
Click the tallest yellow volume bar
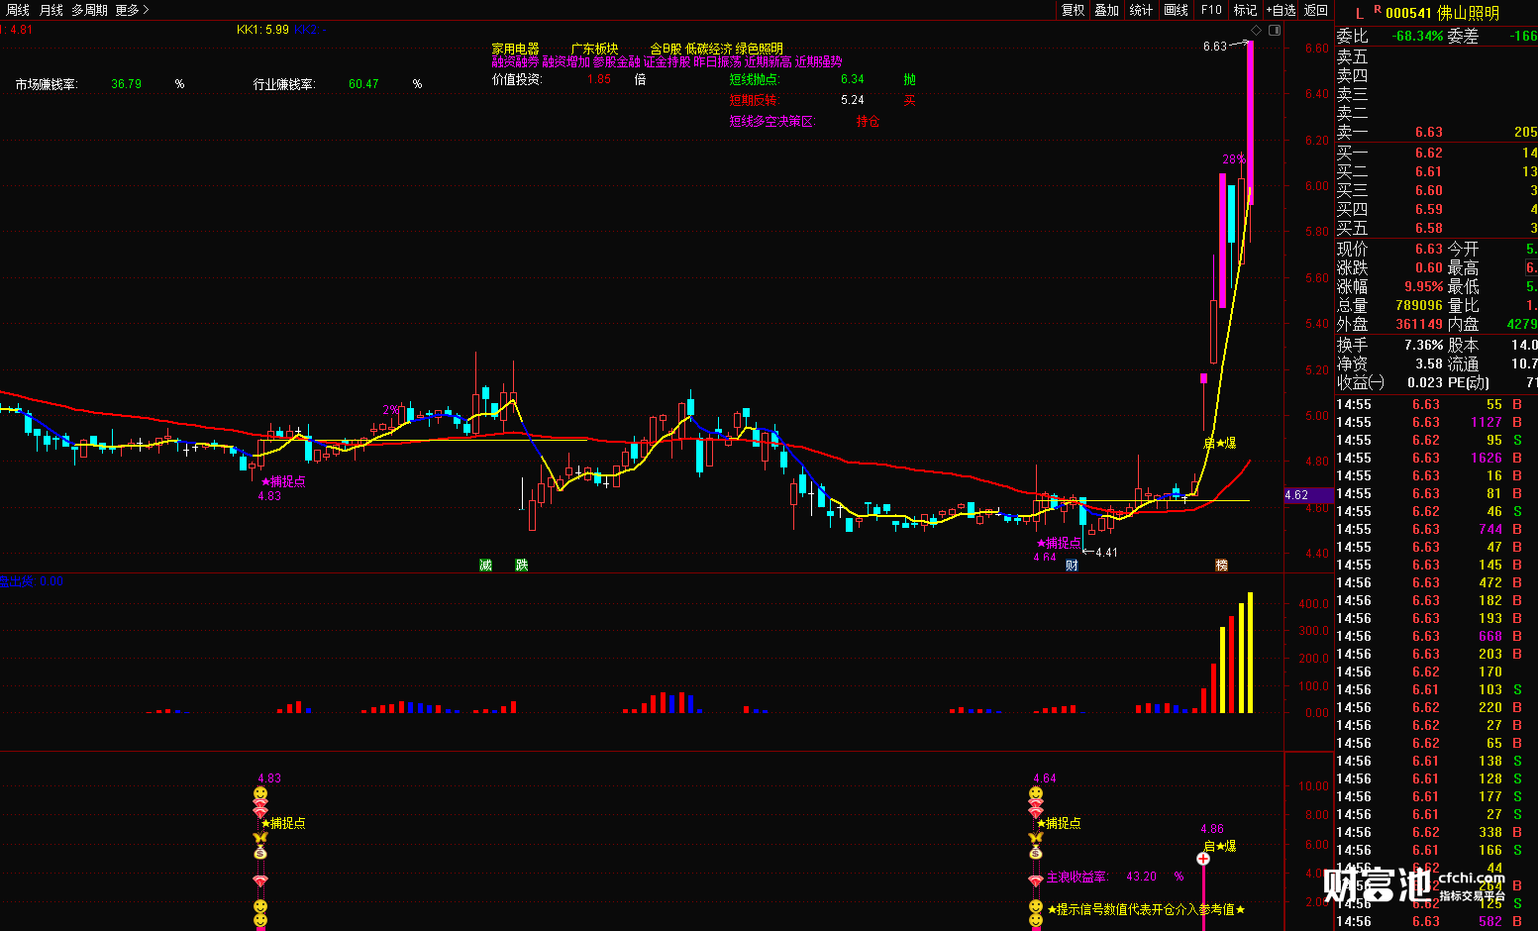(1250, 653)
